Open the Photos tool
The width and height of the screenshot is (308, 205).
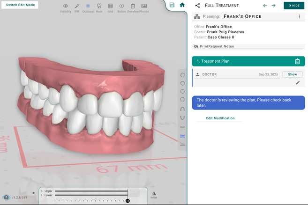coord(144,8)
